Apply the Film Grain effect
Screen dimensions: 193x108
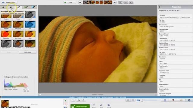(x=18, y=25)
